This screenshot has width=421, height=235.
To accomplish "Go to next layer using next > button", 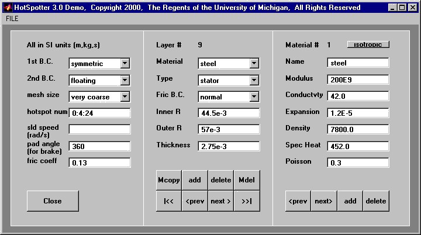I will pyautogui.click(x=220, y=201).
